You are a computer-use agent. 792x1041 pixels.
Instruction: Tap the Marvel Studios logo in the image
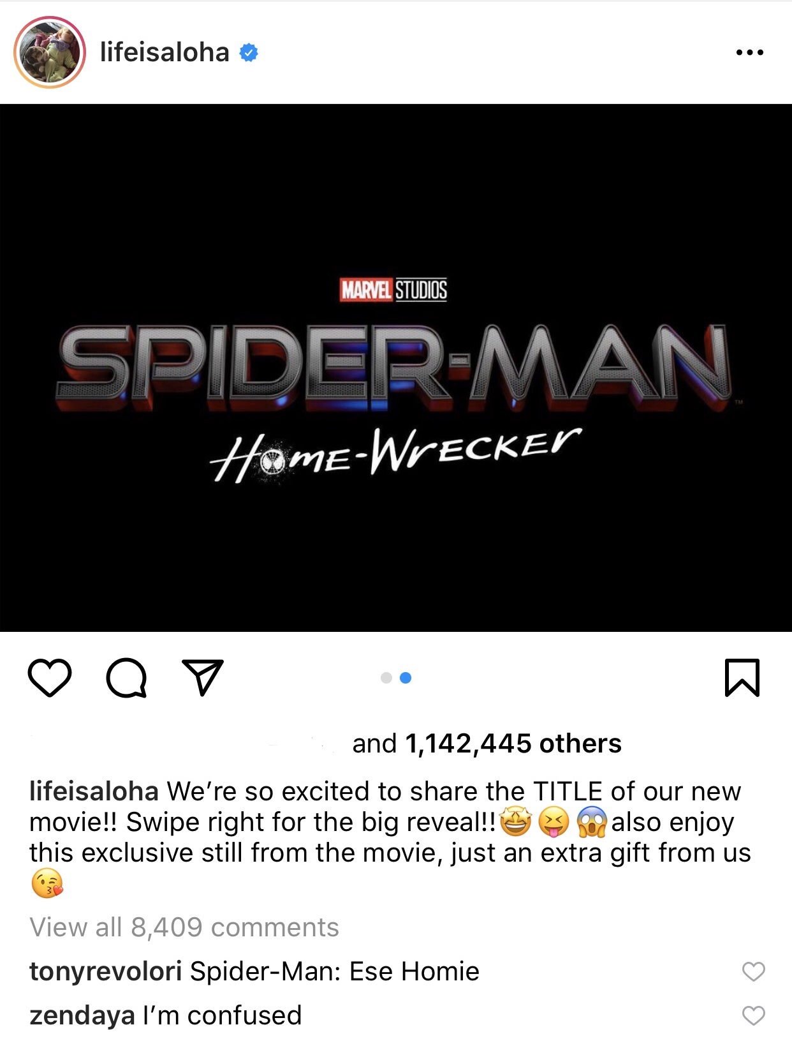point(393,290)
